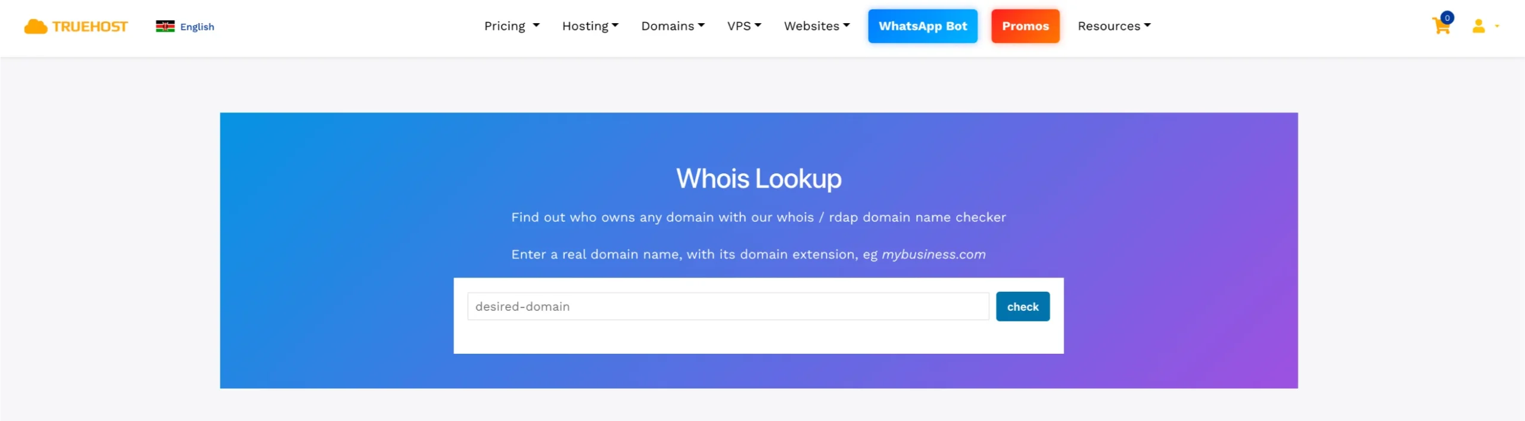Click the desired-domain input field
1525x421 pixels.
pyautogui.click(x=728, y=307)
